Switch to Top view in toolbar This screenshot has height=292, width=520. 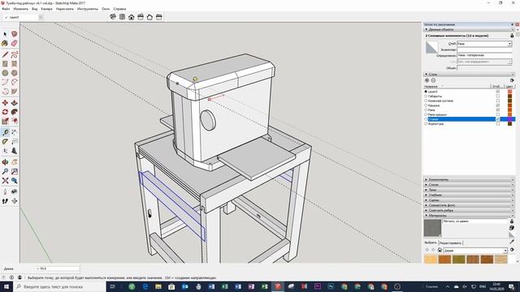122,17
